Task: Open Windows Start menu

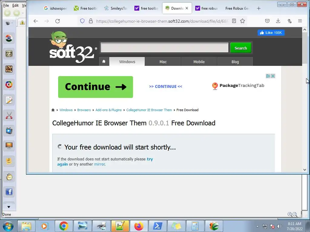Action: (8, 226)
